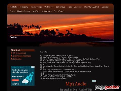Go to the Zenith page
Viewport: 121px width, 91px height.
pos(12,11)
